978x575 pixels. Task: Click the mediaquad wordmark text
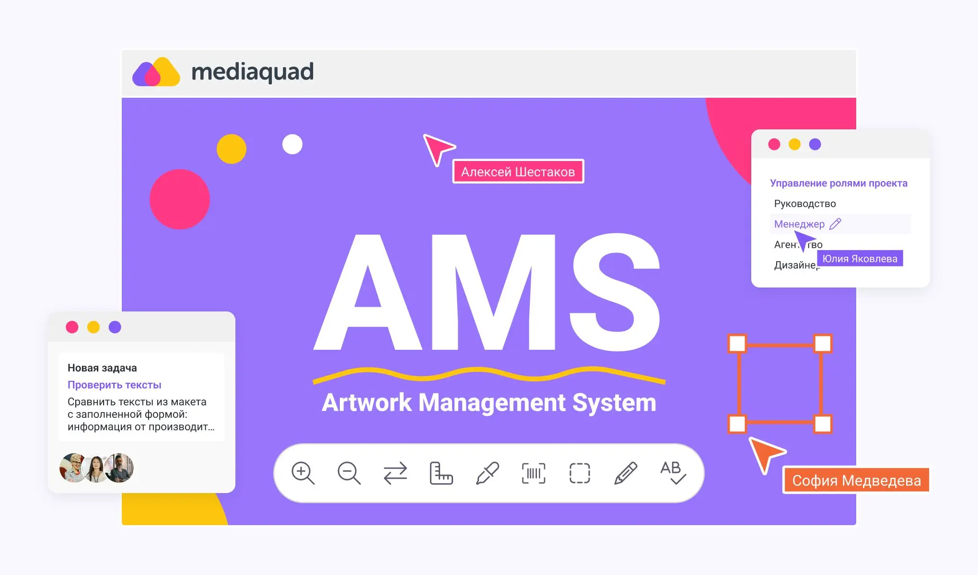[x=253, y=72]
